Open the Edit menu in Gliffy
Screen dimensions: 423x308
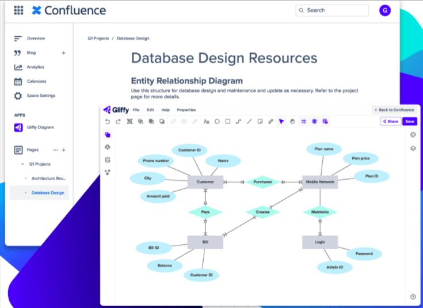point(150,110)
